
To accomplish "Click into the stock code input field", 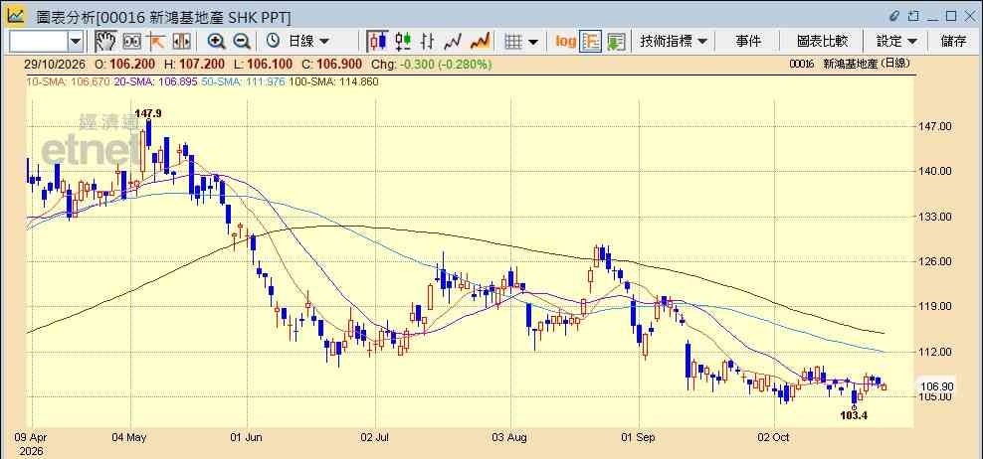I will pyautogui.click(x=38, y=42).
